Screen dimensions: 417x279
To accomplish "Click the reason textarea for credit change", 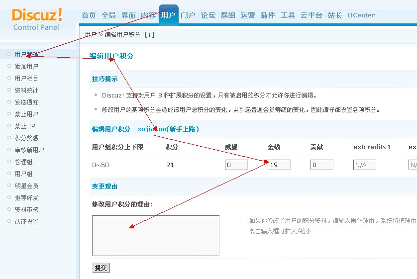I will (156, 235).
